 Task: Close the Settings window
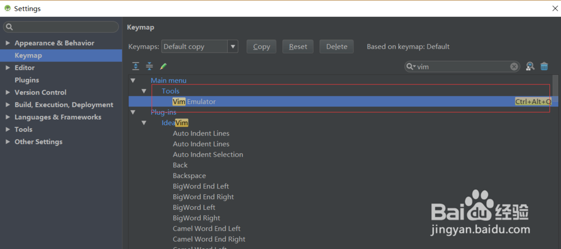pyautogui.click(x=555, y=8)
